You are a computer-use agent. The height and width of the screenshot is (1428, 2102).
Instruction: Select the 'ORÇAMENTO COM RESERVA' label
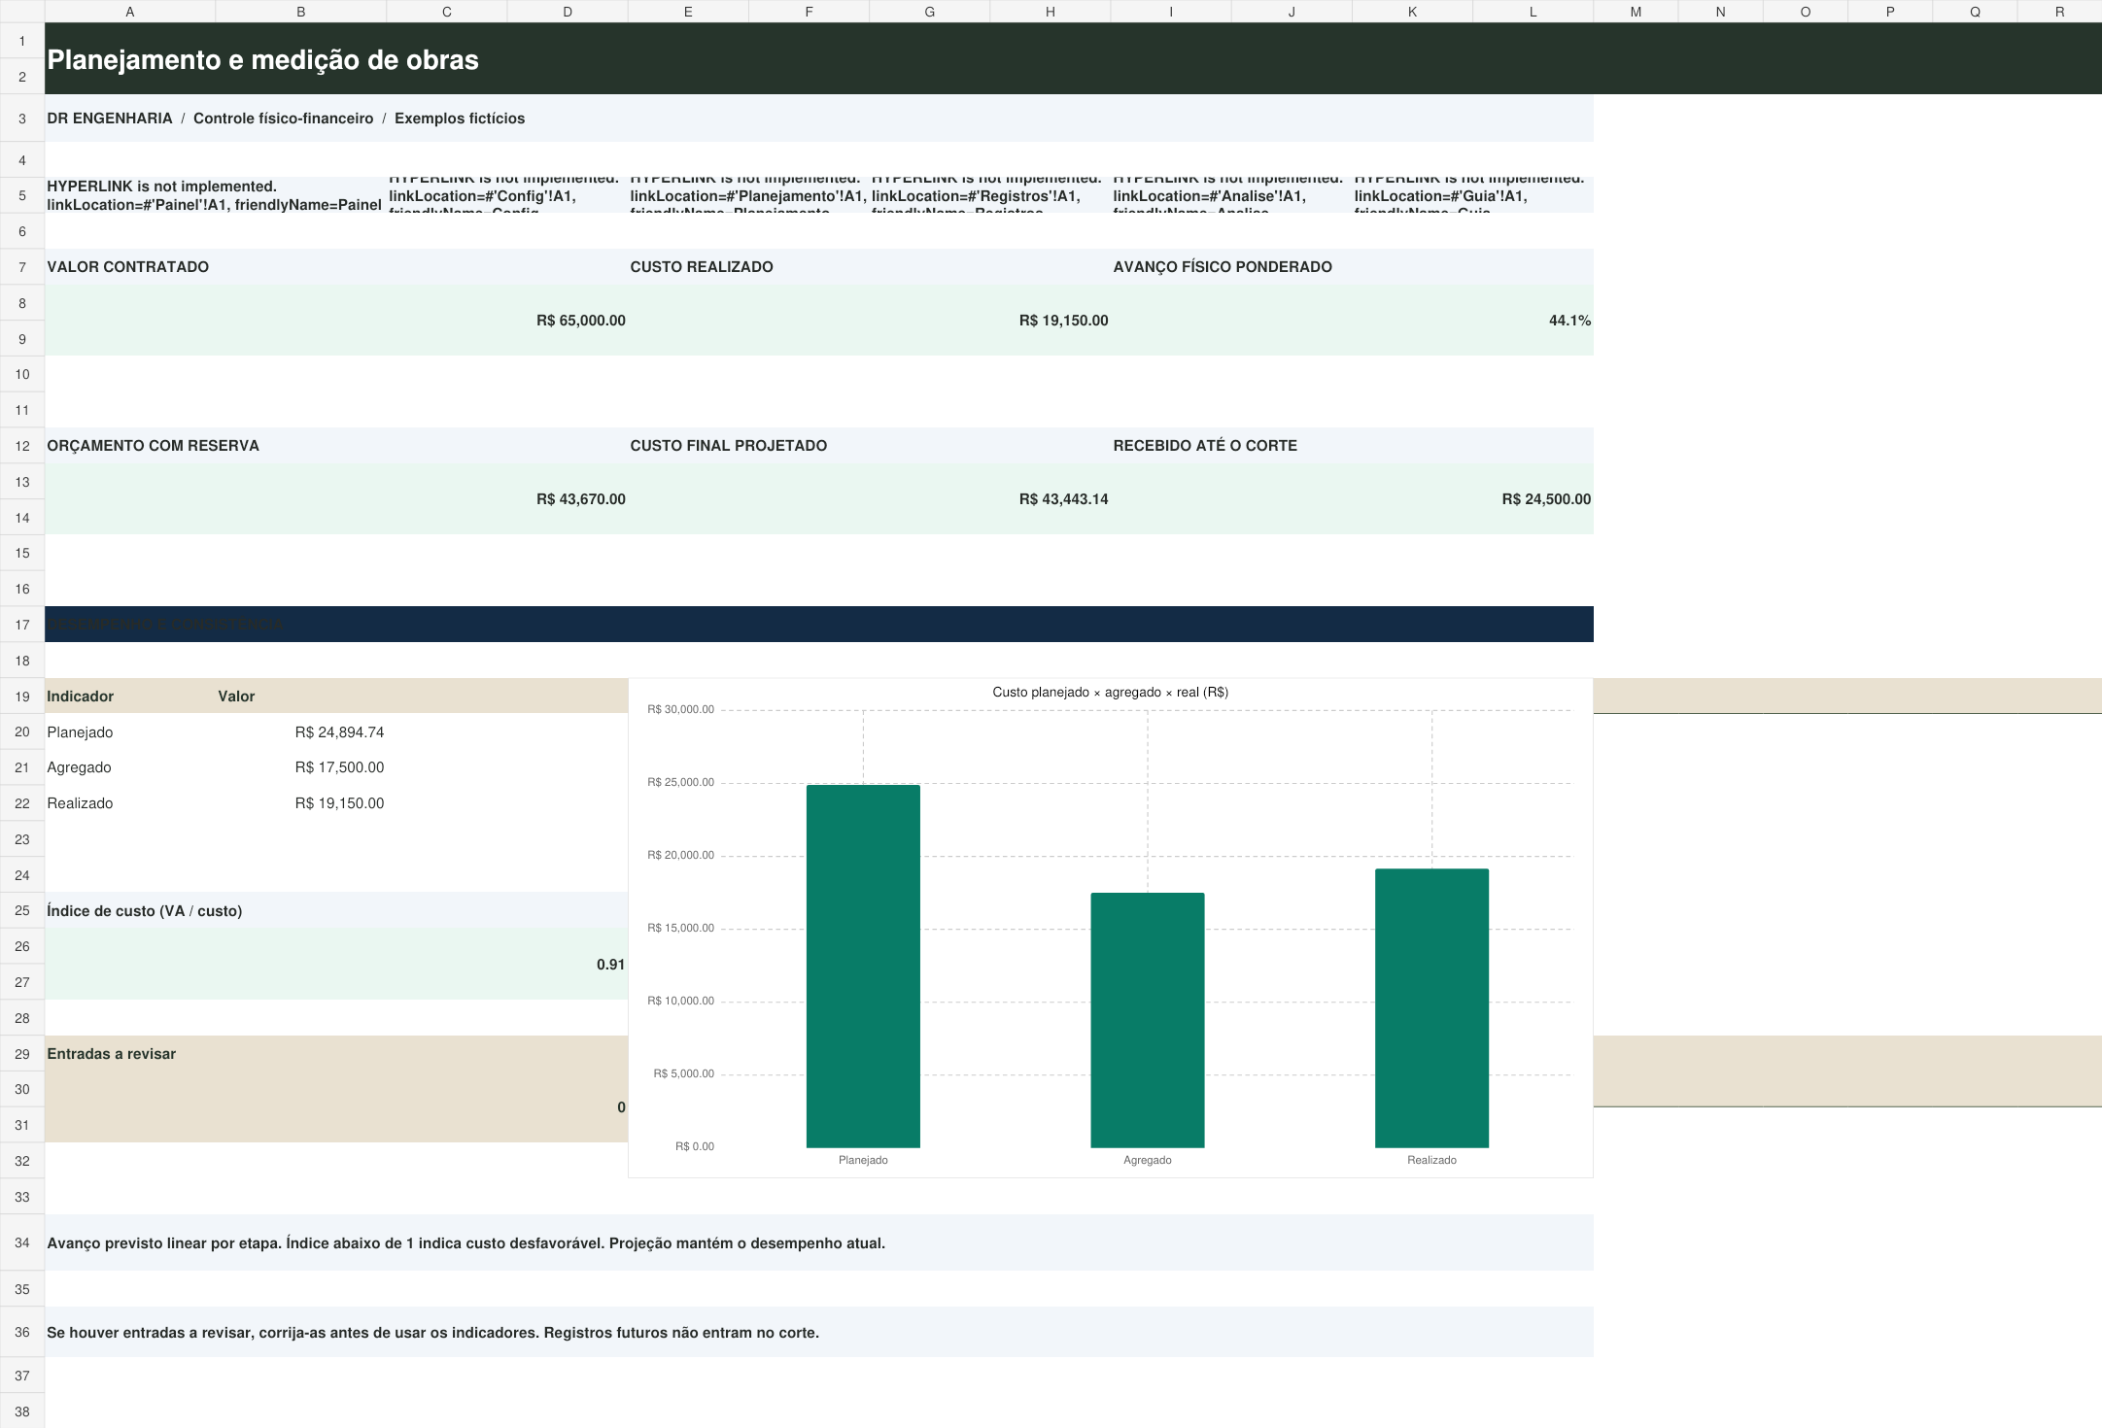coord(153,446)
